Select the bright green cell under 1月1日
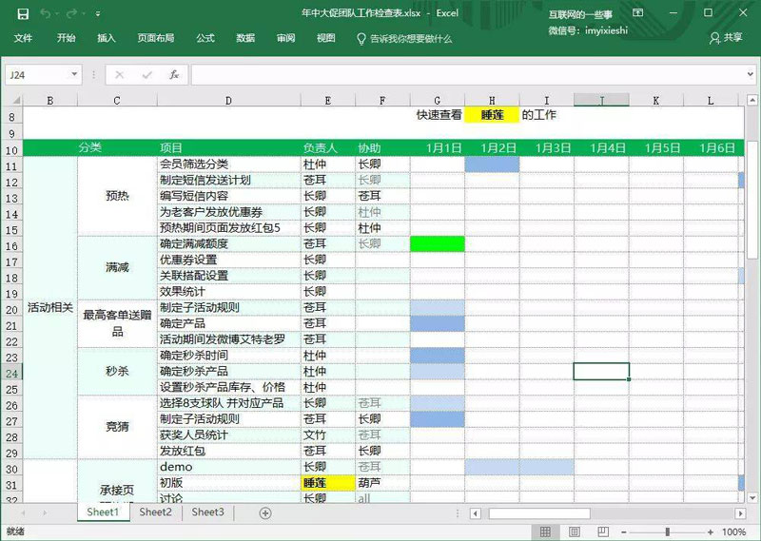Viewport: 761px width, 541px height. coord(437,244)
